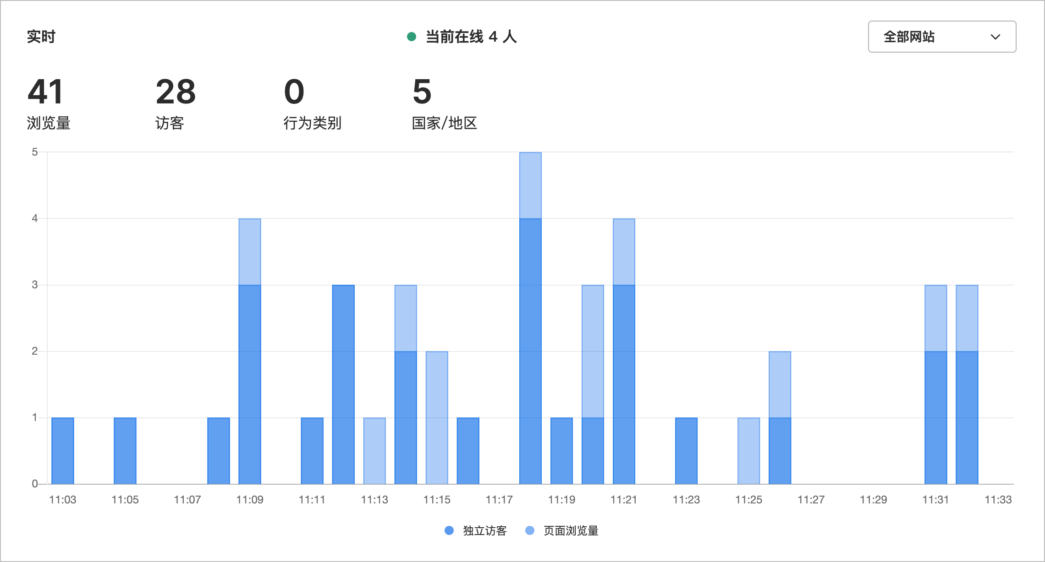This screenshot has height=562, width=1045.
Task: Open the 全部网站 website dropdown
Action: 942,37
